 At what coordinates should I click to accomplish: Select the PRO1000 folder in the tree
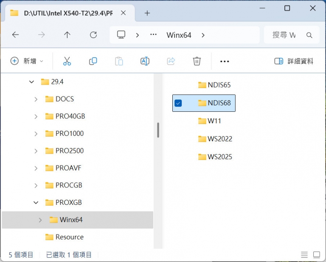[x=64, y=133]
